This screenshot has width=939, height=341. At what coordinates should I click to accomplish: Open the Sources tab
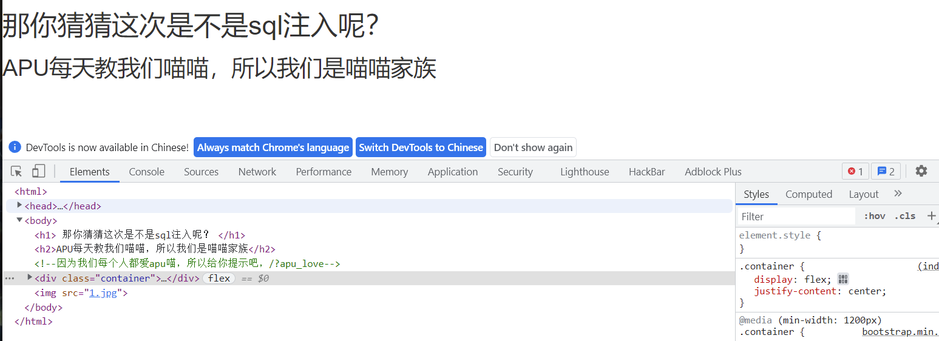pyautogui.click(x=202, y=172)
